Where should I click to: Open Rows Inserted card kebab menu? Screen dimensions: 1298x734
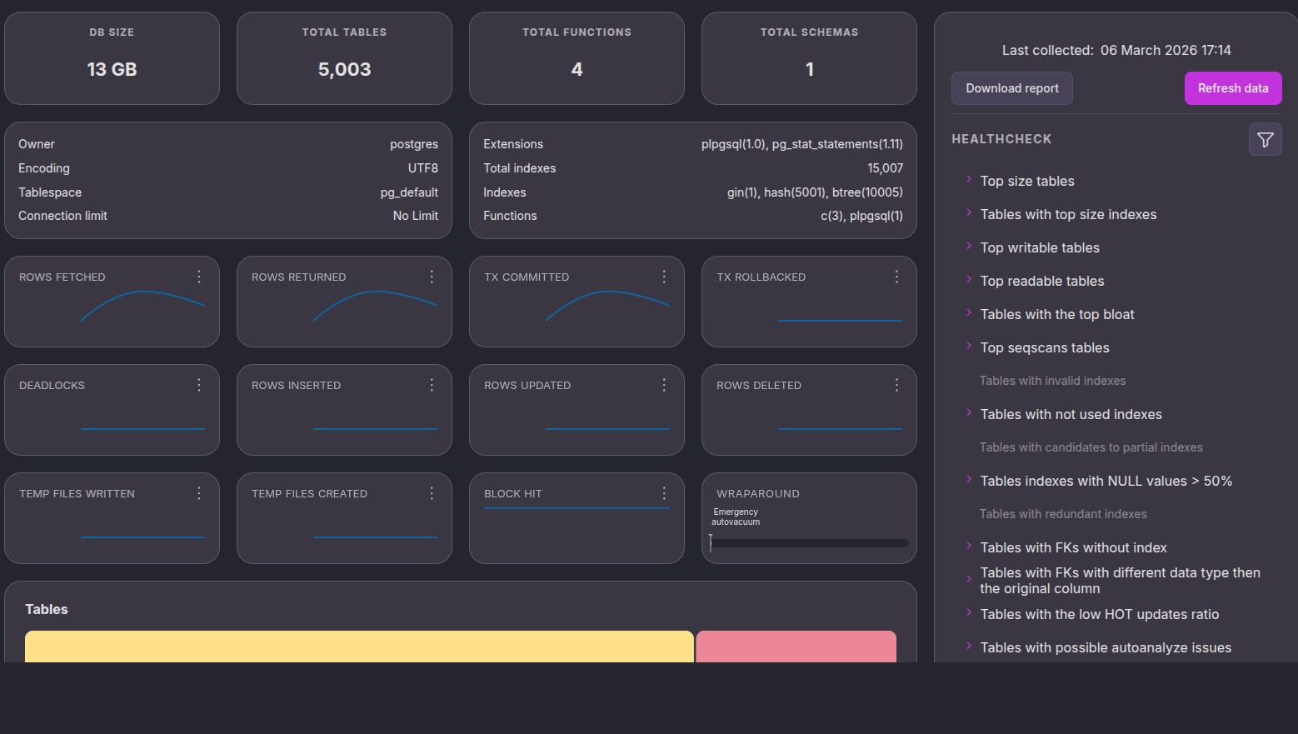(432, 385)
